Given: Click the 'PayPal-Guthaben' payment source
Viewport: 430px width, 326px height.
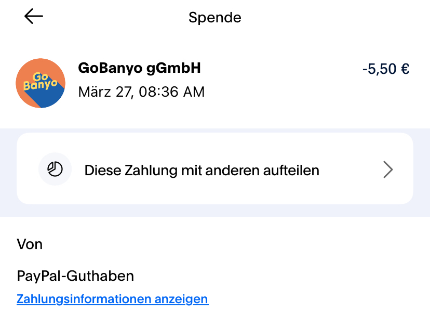Looking at the screenshot, I should [75, 276].
